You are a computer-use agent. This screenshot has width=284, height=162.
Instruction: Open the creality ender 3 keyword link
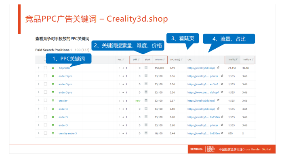[x=68, y=133]
